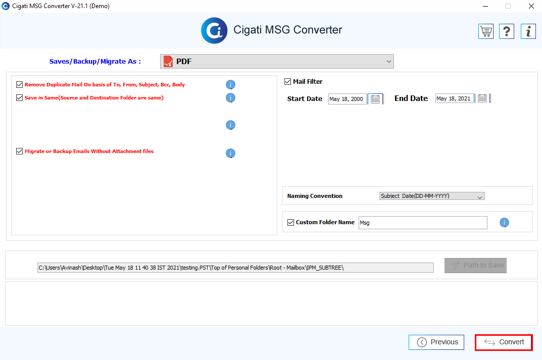Viewport: 542px width, 360px height.
Task: Open the End Date calendar picker
Action: tap(482, 98)
